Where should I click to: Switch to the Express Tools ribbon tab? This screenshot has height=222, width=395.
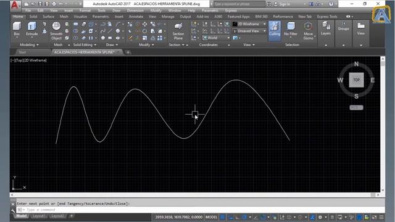(x=327, y=17)
